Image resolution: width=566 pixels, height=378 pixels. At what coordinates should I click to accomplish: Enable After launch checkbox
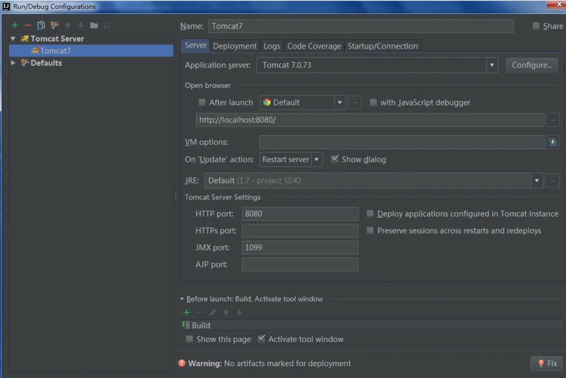tap(202, 102)
